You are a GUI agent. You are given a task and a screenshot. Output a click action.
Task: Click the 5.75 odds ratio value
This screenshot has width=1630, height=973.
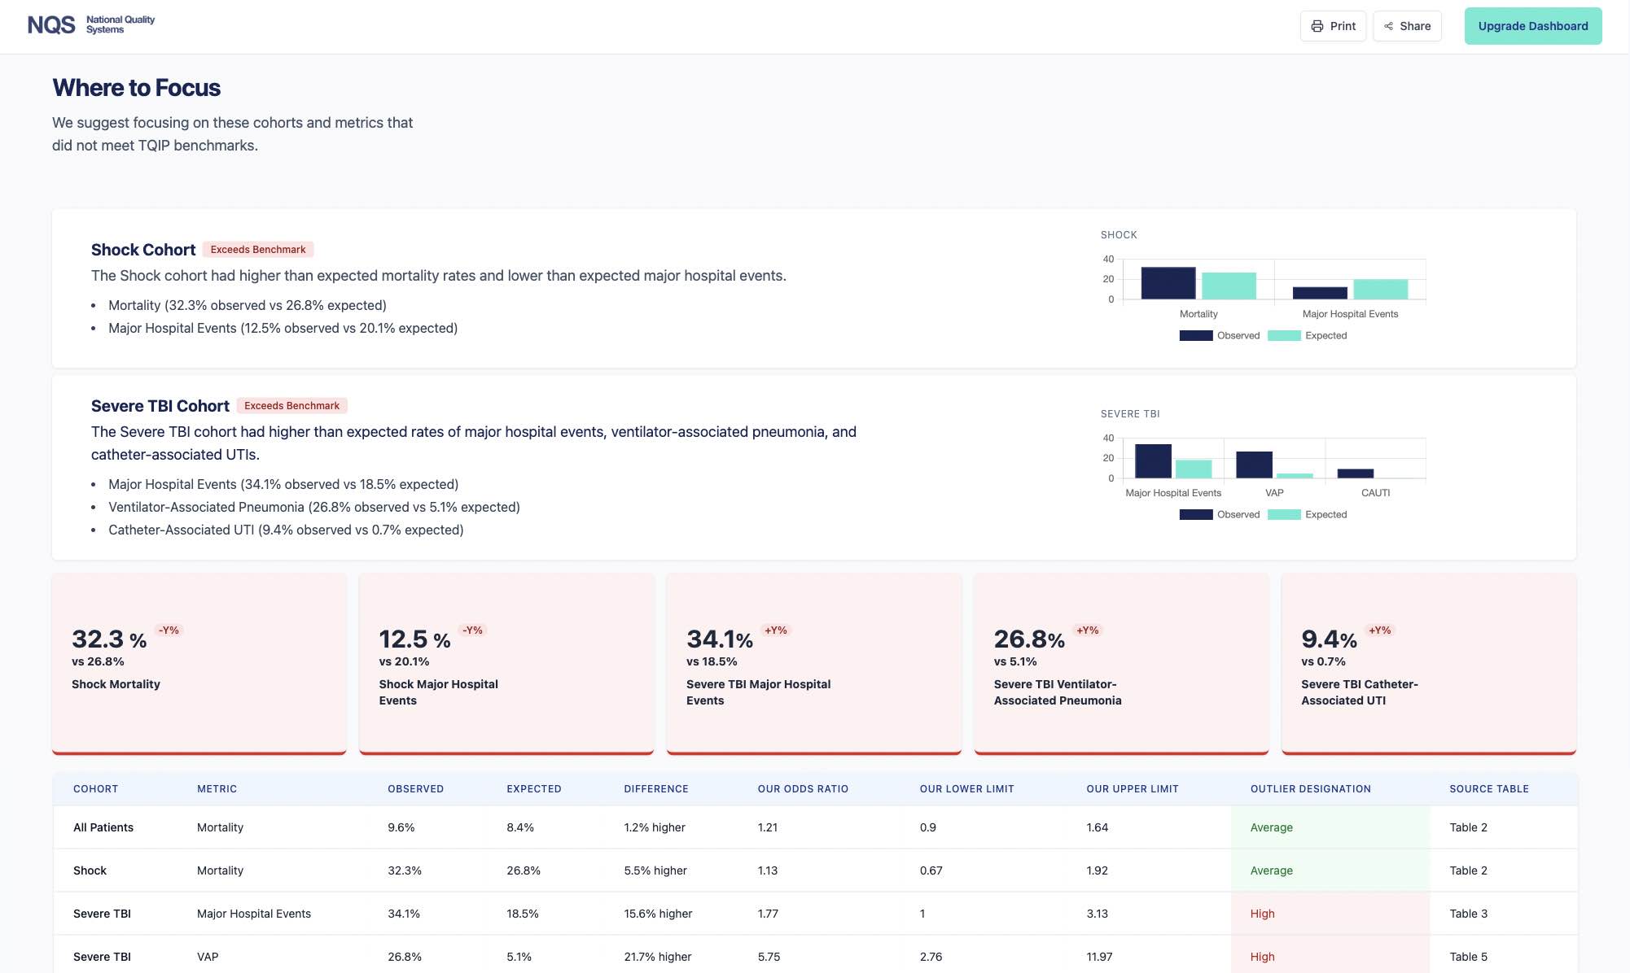[x=769, y=957]
